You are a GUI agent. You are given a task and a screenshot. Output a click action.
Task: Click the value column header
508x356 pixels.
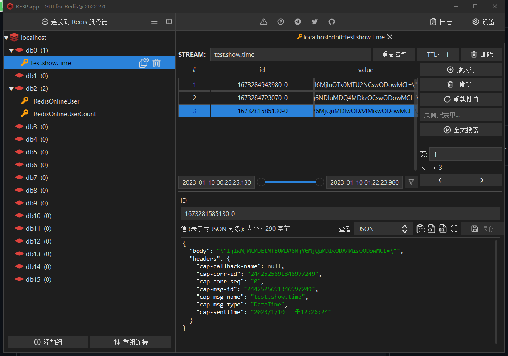(x=365, y=70)
